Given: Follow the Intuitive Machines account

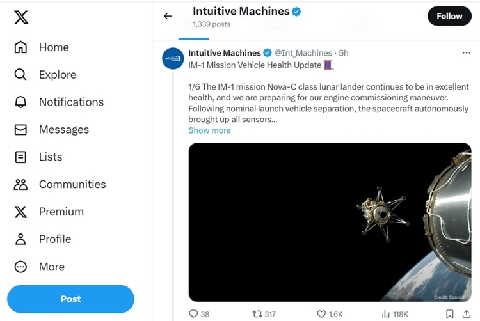Looking at the screenshot, I should click(x=449, y=16).
